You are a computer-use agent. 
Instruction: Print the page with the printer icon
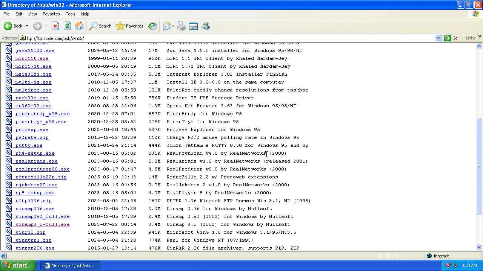182,26
